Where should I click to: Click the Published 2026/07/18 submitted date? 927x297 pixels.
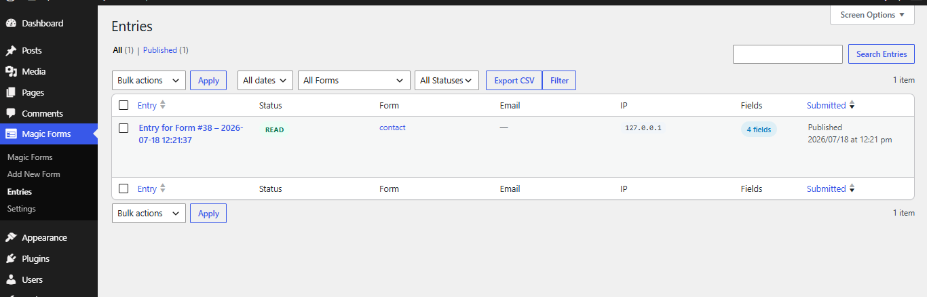click(x=850, y=134)
